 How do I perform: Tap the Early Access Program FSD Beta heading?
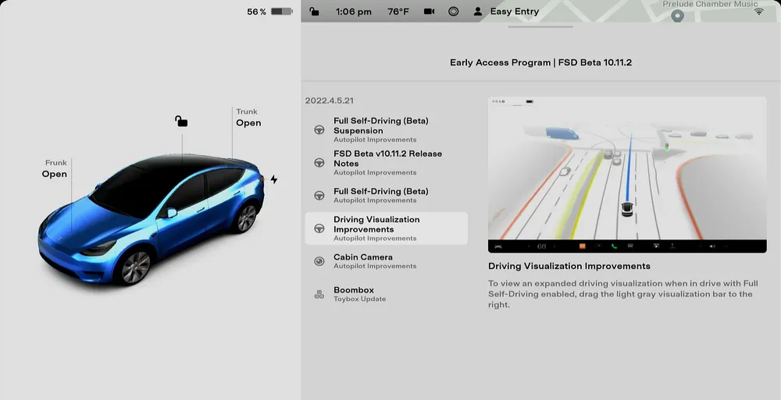coord(540,62)
